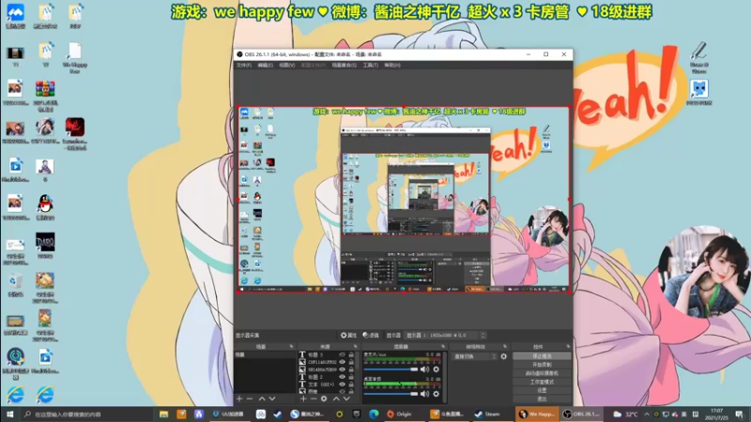This screenshot has width=751, height=422.
Task: Add a new source with plus icon
Action: pos(303,399)
